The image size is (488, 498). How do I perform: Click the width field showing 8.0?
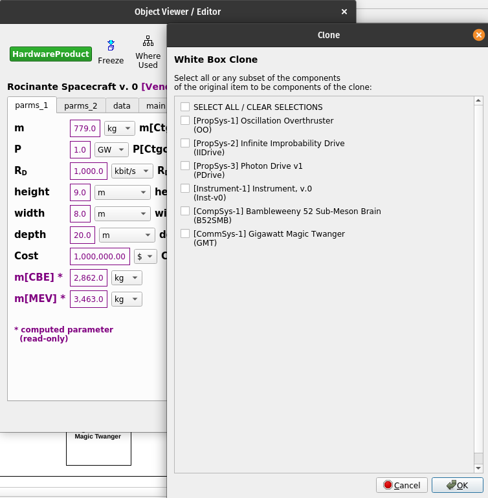click(80, 213)
